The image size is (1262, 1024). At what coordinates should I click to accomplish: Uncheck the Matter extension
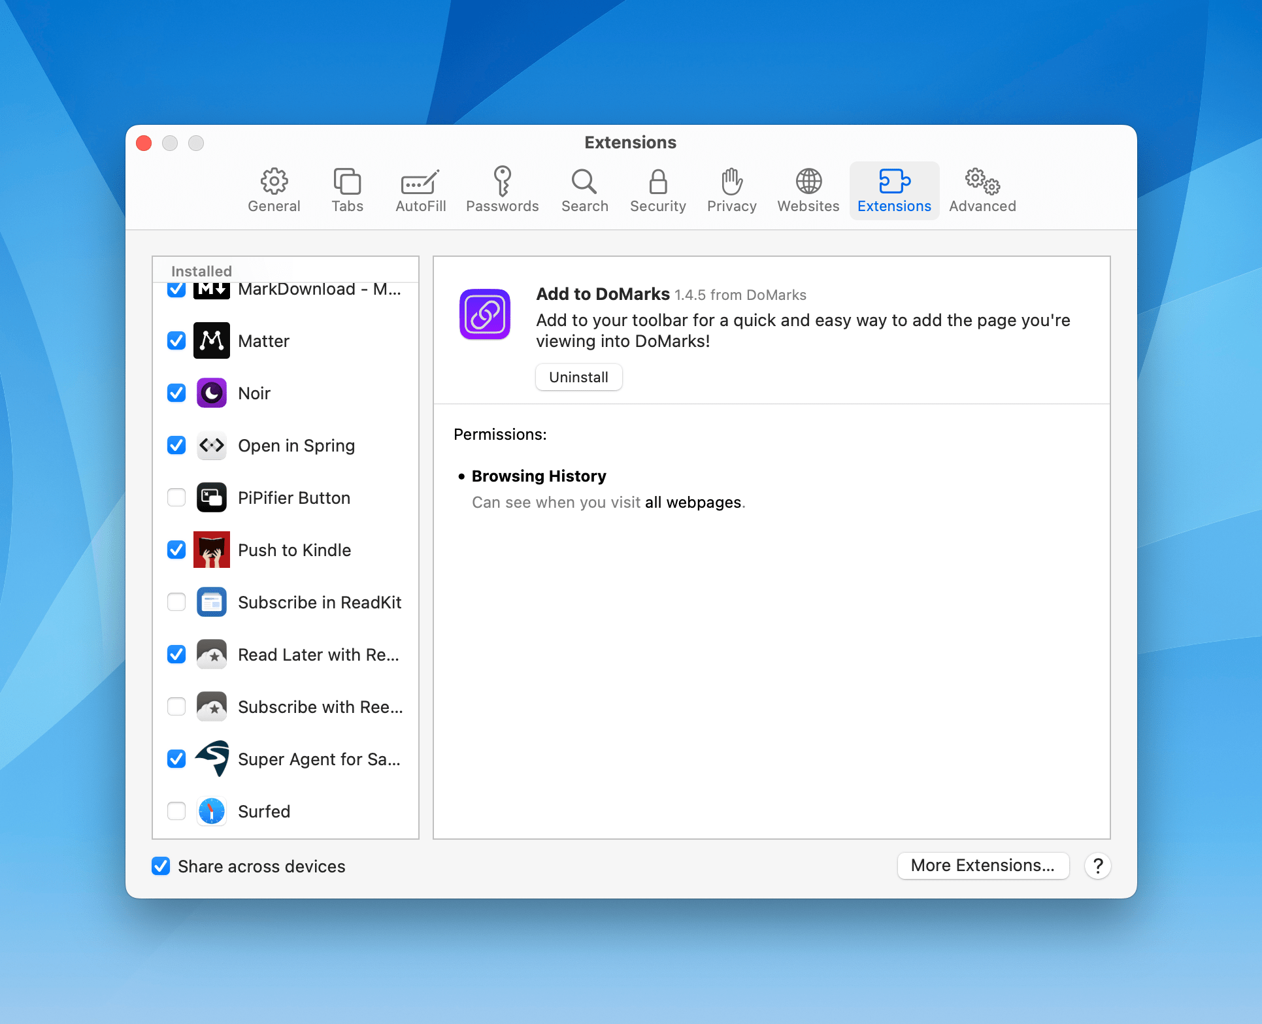176,340
